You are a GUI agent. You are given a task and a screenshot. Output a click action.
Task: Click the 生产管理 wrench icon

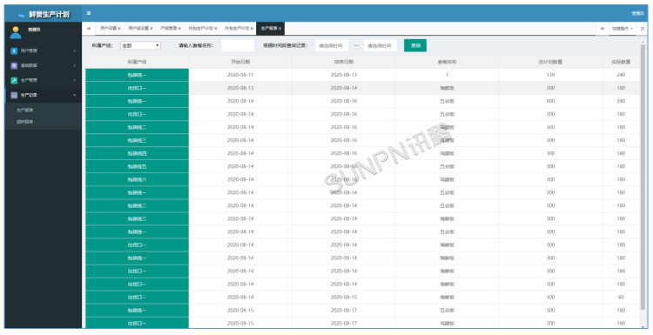[x=14, y=80]
